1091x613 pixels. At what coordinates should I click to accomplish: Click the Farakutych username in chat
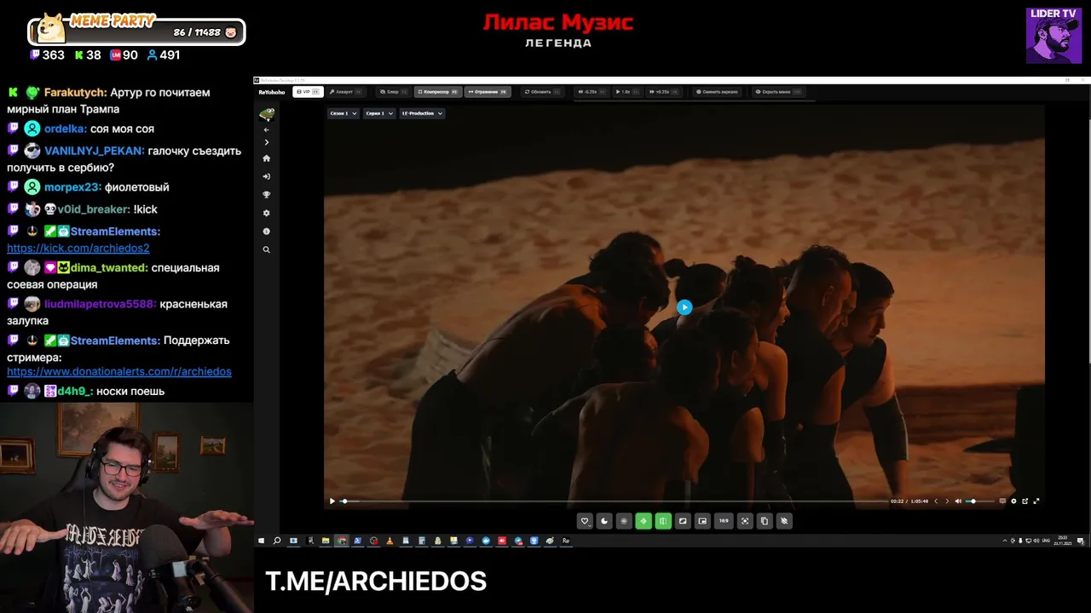tap(75, 92)
